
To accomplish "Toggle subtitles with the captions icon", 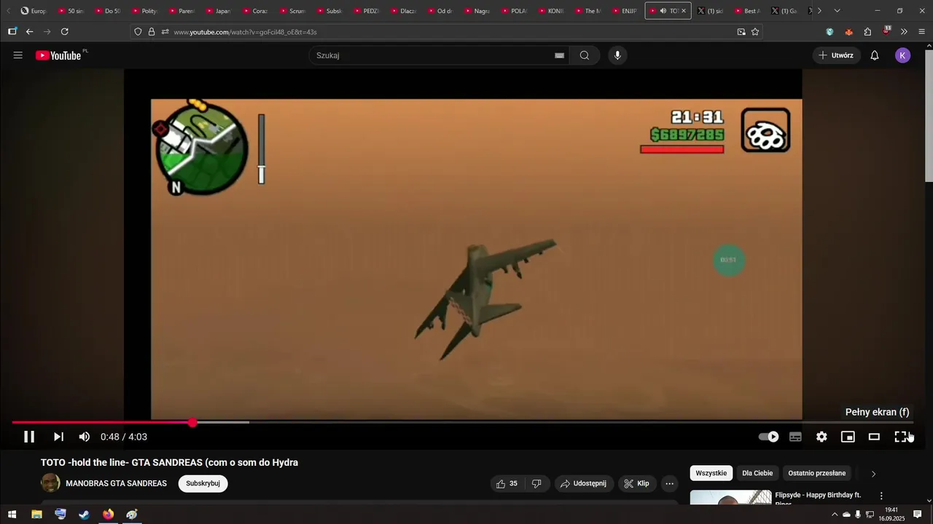I will click(x=795, y=437).
